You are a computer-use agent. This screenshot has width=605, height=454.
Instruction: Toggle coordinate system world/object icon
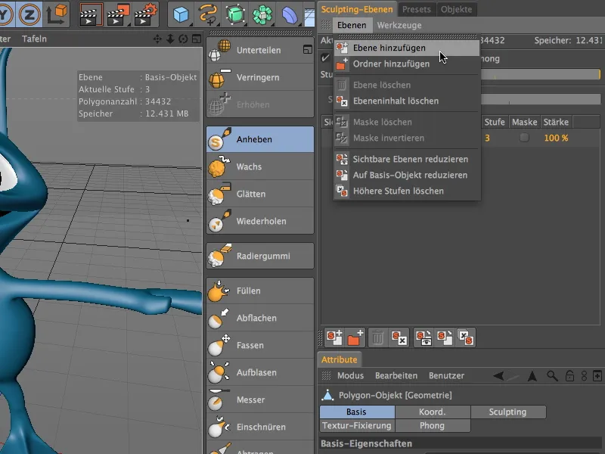tap(57, 14)
